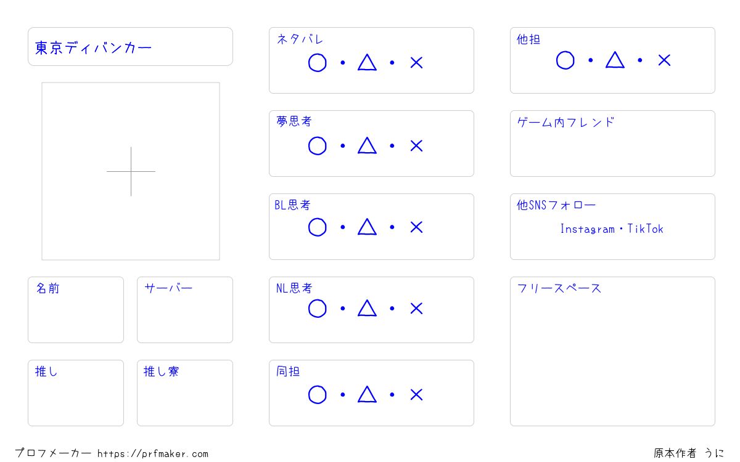
Task: Choose the circle option for 夢思考
Action: coord(317,146)
